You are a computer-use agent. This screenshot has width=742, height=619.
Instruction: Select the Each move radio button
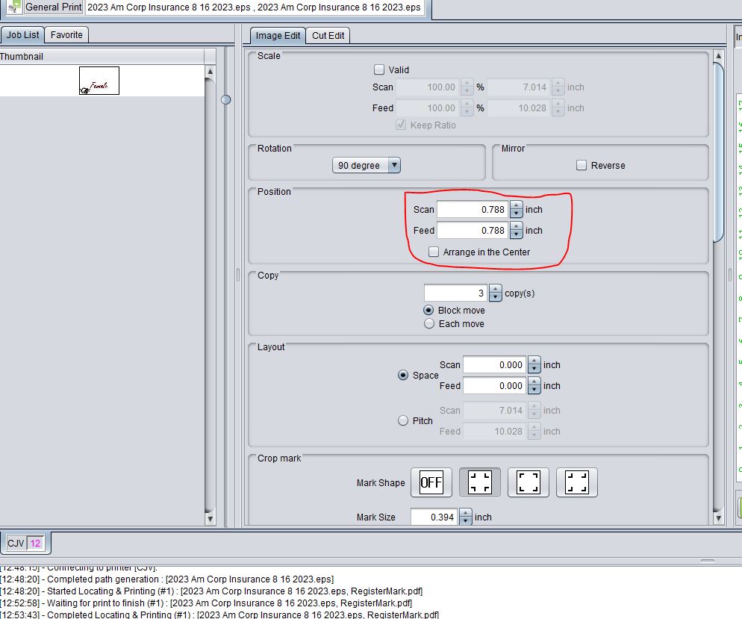tap(428, 324)
